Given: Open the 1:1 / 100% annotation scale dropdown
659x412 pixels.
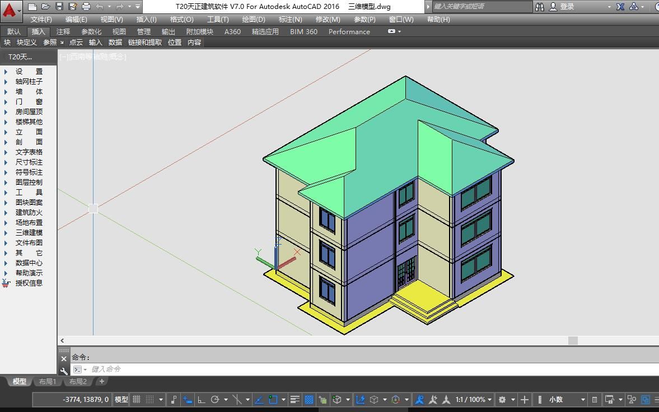Looking at the screenshot, I should tap(474, 400).
